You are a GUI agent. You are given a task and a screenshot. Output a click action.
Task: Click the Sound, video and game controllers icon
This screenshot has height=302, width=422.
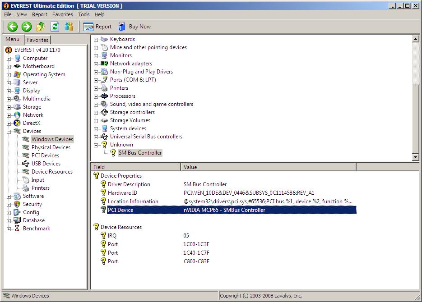(104, 104)
